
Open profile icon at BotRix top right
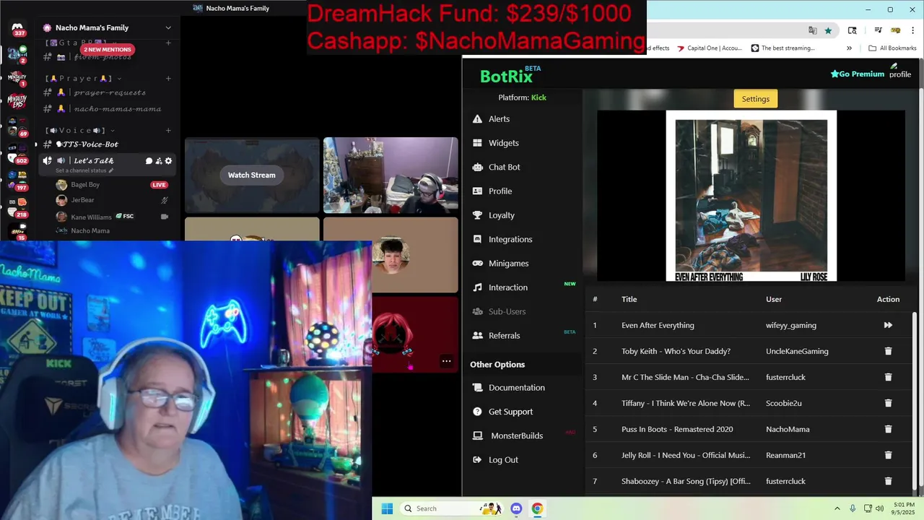[900, 71]
